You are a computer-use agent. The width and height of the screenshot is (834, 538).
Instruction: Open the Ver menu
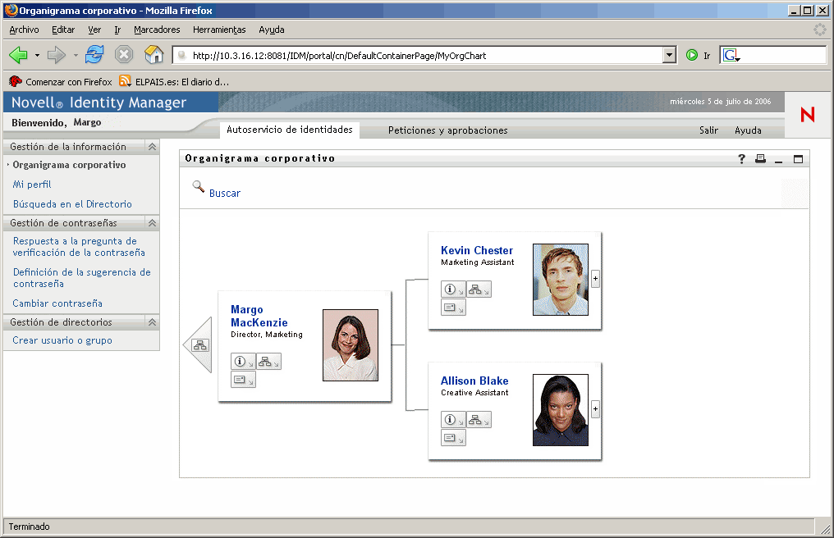click(x=94, y=30)
